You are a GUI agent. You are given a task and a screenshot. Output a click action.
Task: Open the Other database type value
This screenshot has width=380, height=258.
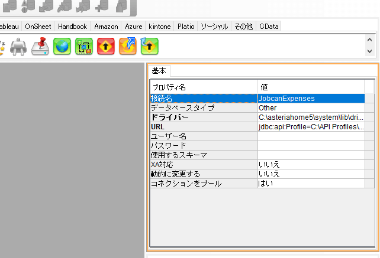click(x=311, y=108)
